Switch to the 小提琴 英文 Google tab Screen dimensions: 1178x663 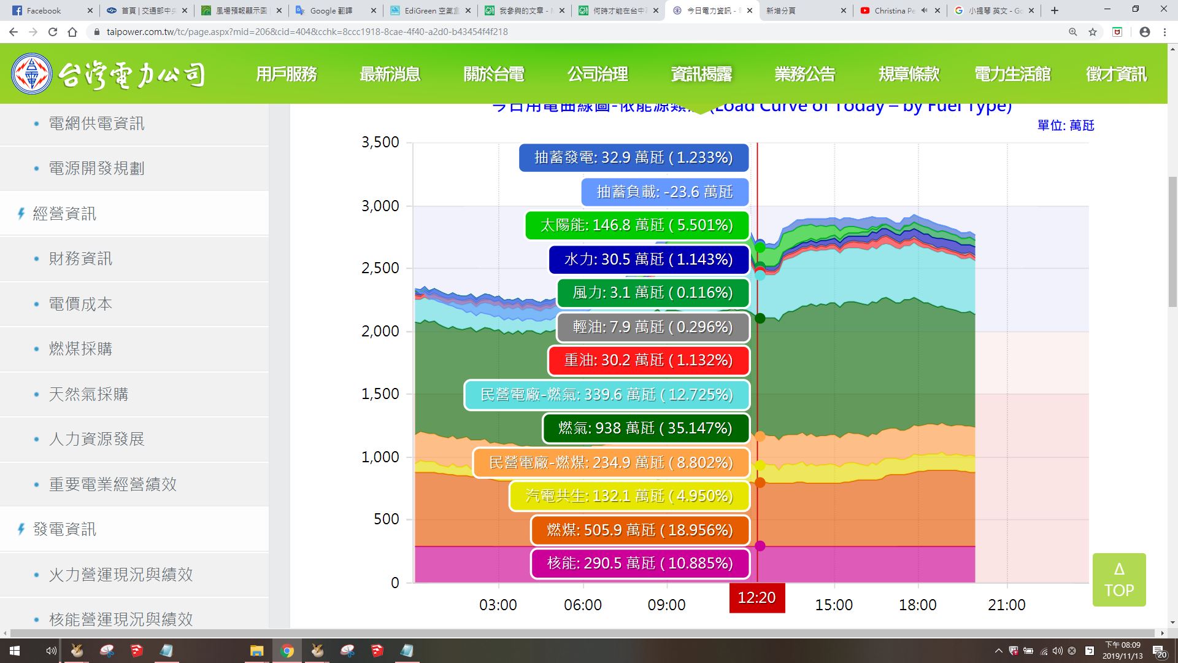pyautogui.click(x=994, y=10)
